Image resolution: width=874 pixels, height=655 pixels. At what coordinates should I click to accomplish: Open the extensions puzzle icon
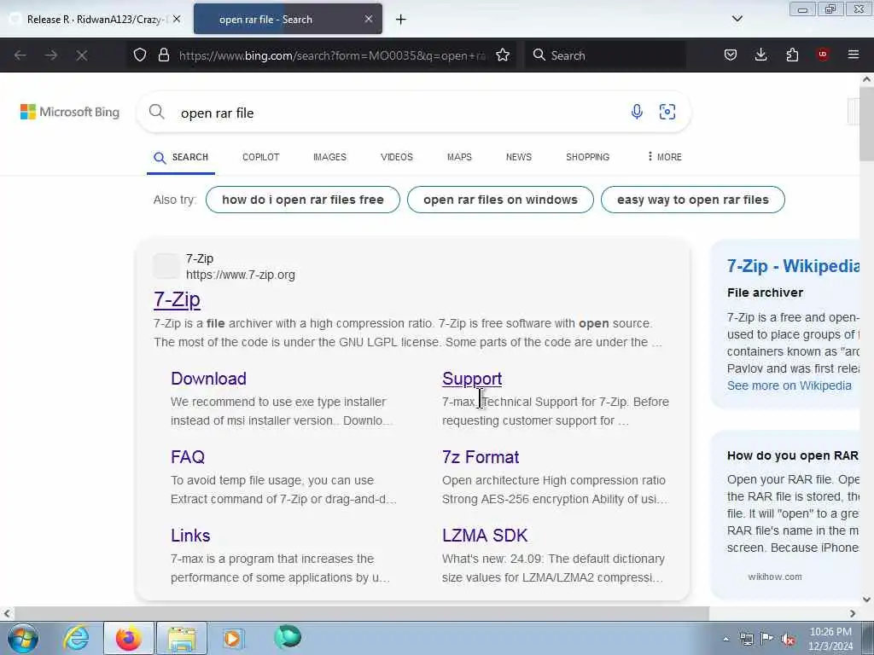(792, 55)
